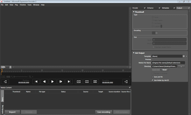Open the View menu
The width and height of the screenshot is (191, 115).
click(x=11, y=5)
